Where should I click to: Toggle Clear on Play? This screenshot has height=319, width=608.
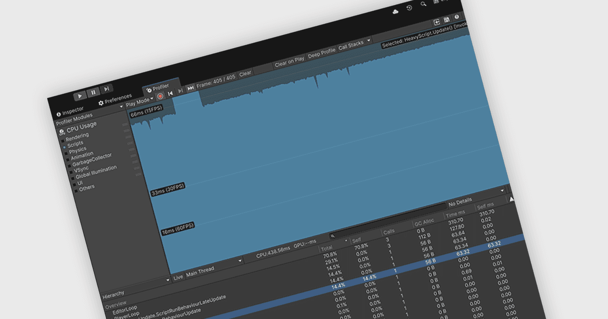[x=289, y=62]
